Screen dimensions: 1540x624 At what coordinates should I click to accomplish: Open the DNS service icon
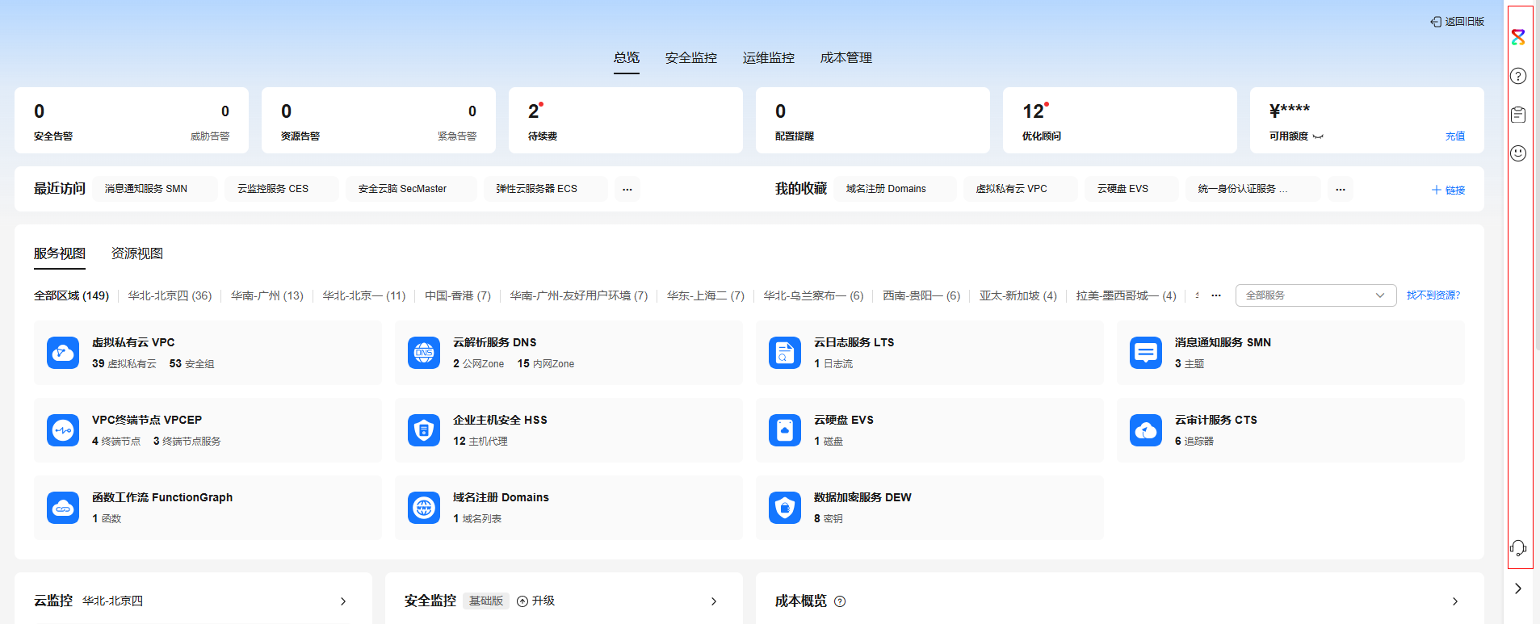click(x=424, y=353)
